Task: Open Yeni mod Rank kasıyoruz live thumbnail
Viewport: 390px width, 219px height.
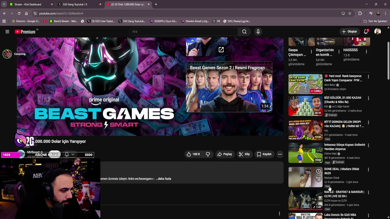Action: 305,84
